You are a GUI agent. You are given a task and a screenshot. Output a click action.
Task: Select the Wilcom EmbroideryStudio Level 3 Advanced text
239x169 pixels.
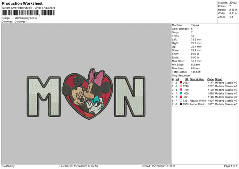[28, 8]
